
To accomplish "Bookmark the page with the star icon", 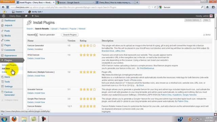I will (x=149, y=7).
